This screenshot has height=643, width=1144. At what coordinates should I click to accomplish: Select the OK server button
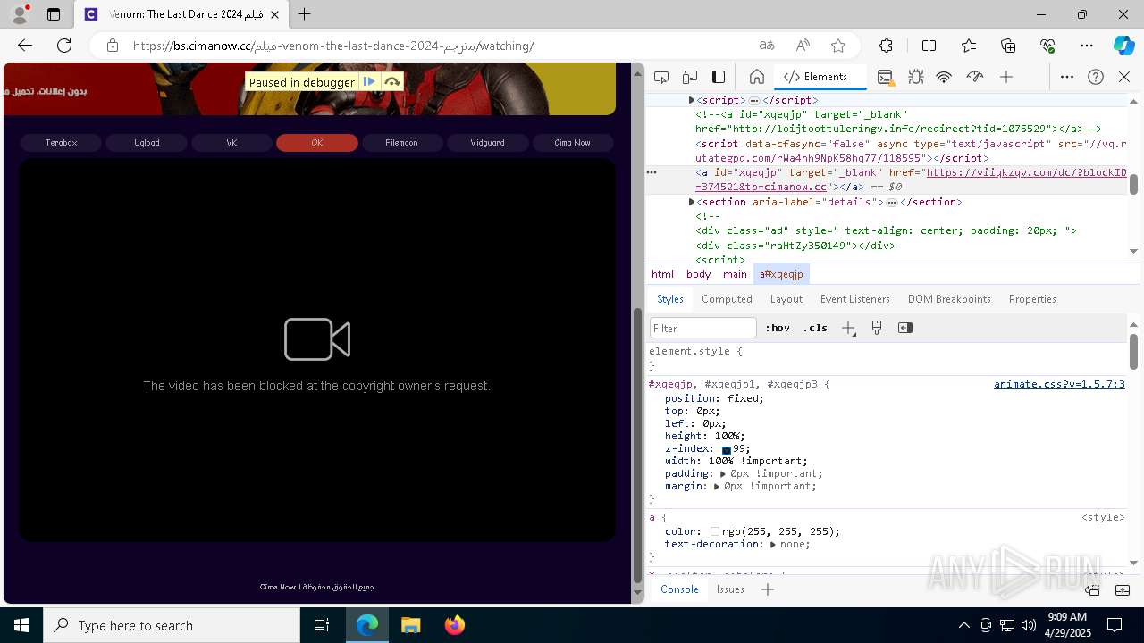317,143
